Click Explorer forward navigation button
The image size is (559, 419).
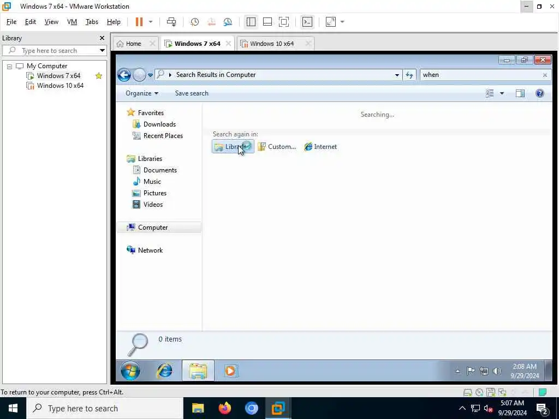coord(139,75)
